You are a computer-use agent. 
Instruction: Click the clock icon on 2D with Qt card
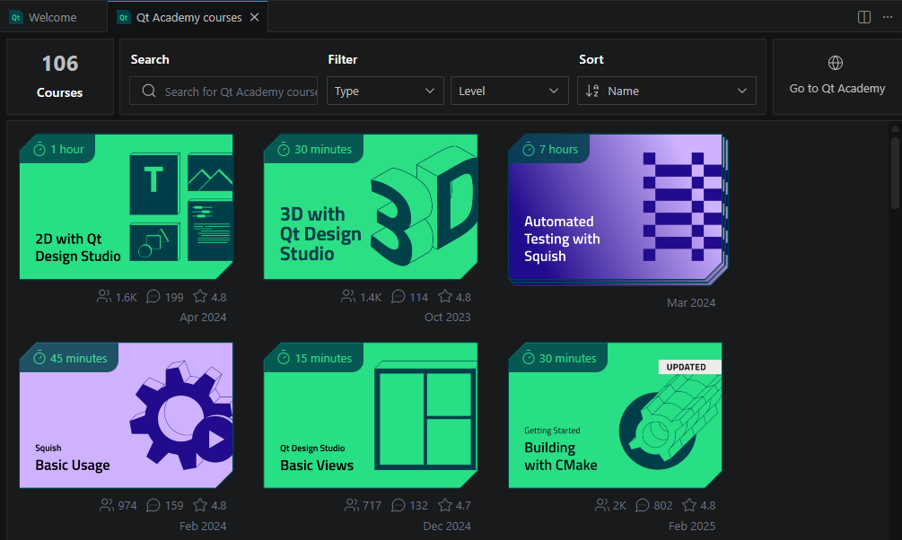click(x=39, y=150)
